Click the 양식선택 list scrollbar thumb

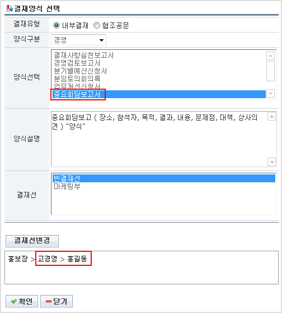270,71
